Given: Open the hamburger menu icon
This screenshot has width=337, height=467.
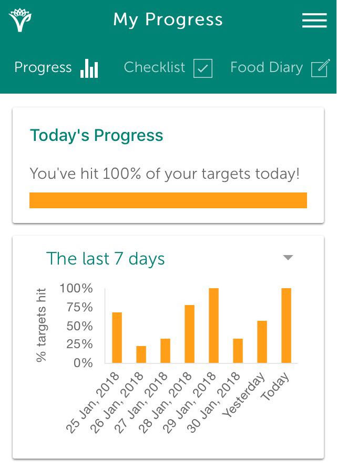Looking at the screenshot, I should (314, 21).
